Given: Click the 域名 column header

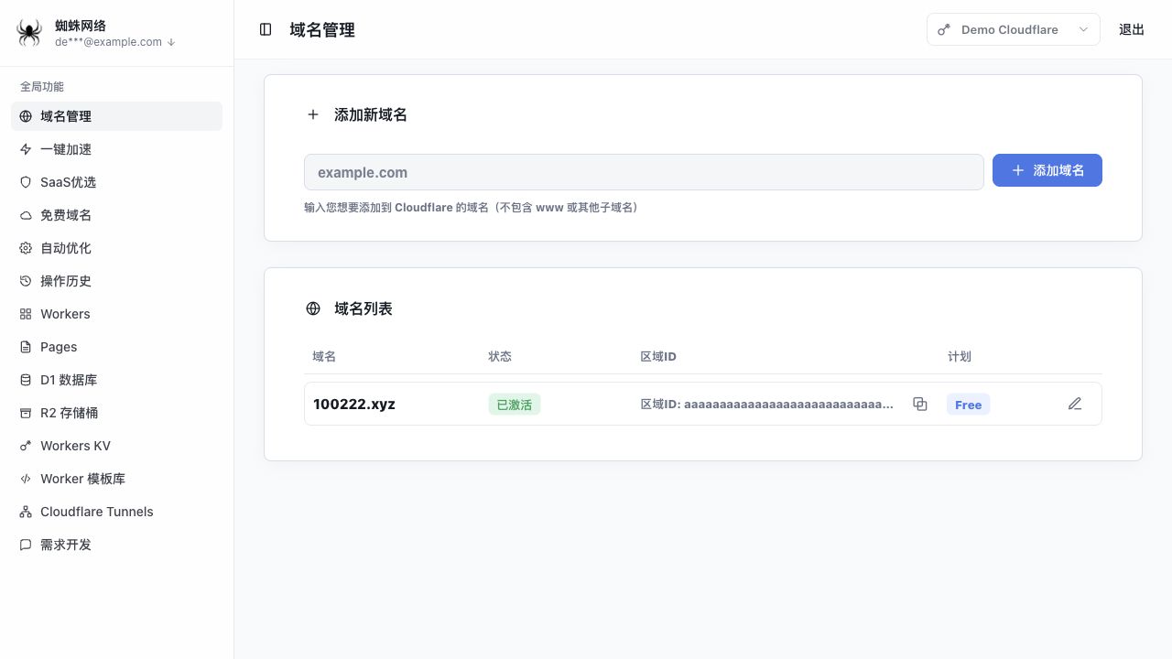Looking at the screenshot, I should click(x=324, y=356).
